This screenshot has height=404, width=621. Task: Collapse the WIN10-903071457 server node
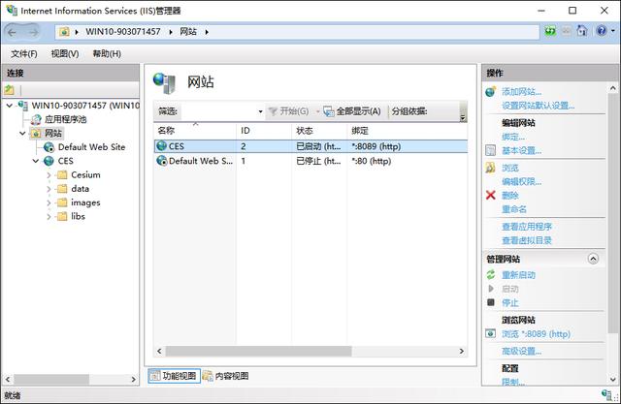(x=10, y=106)
